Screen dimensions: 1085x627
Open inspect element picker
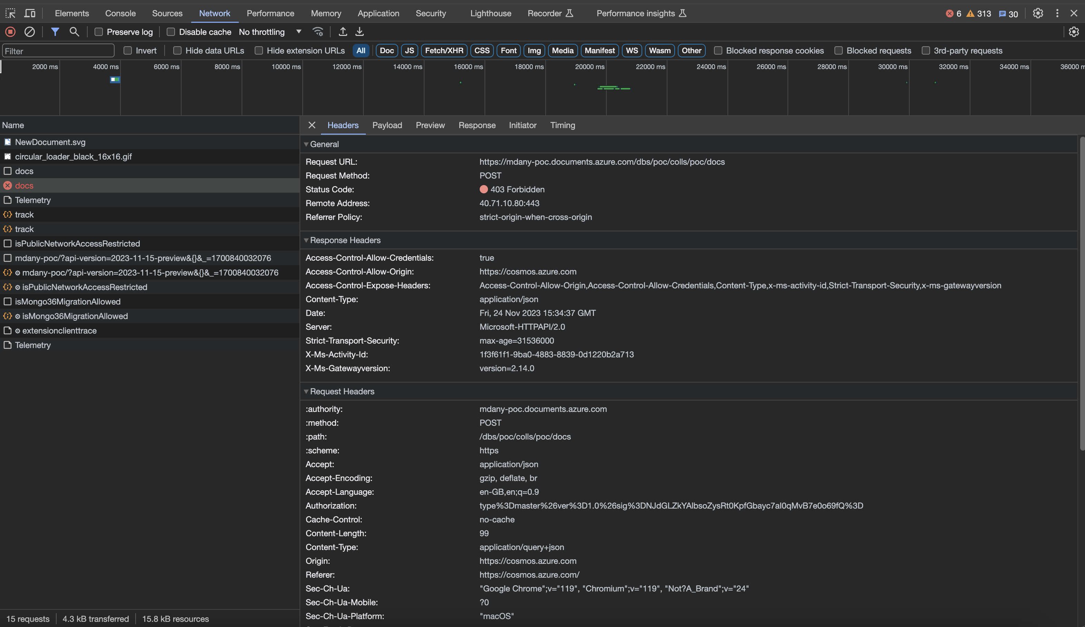[x=10, y=13]
